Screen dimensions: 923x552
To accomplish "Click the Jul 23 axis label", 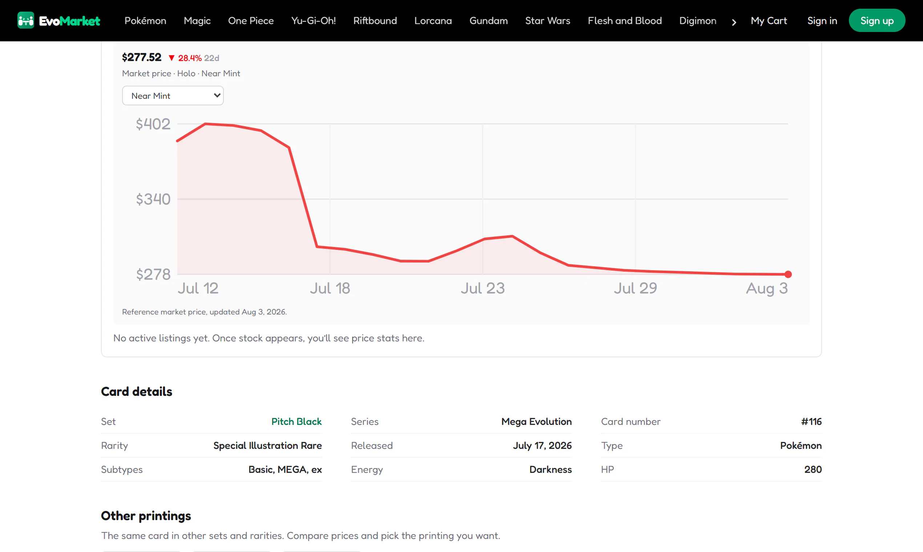I will coord(483,288).
